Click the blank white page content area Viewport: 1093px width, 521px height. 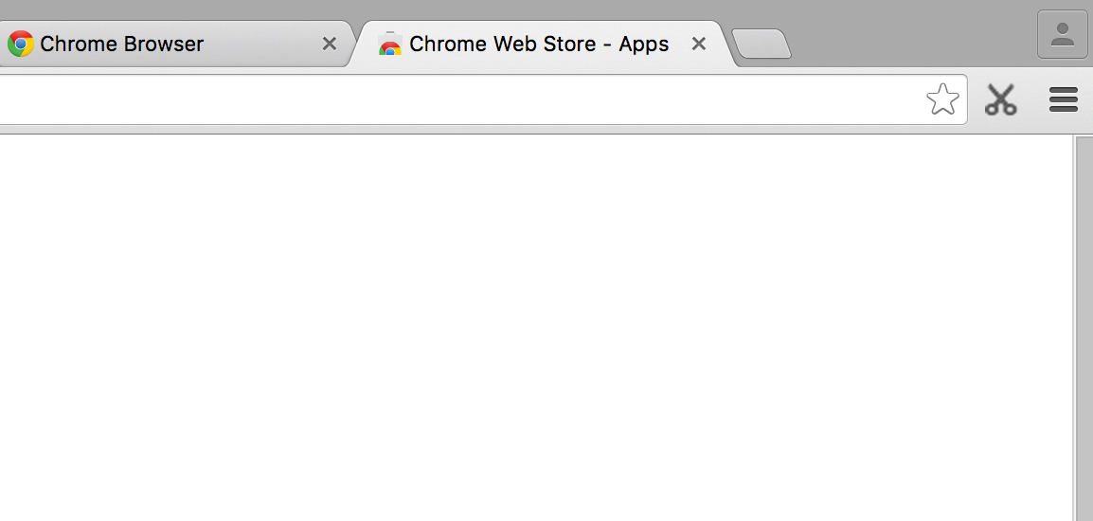pyautogui.click(x=530, y=322)
